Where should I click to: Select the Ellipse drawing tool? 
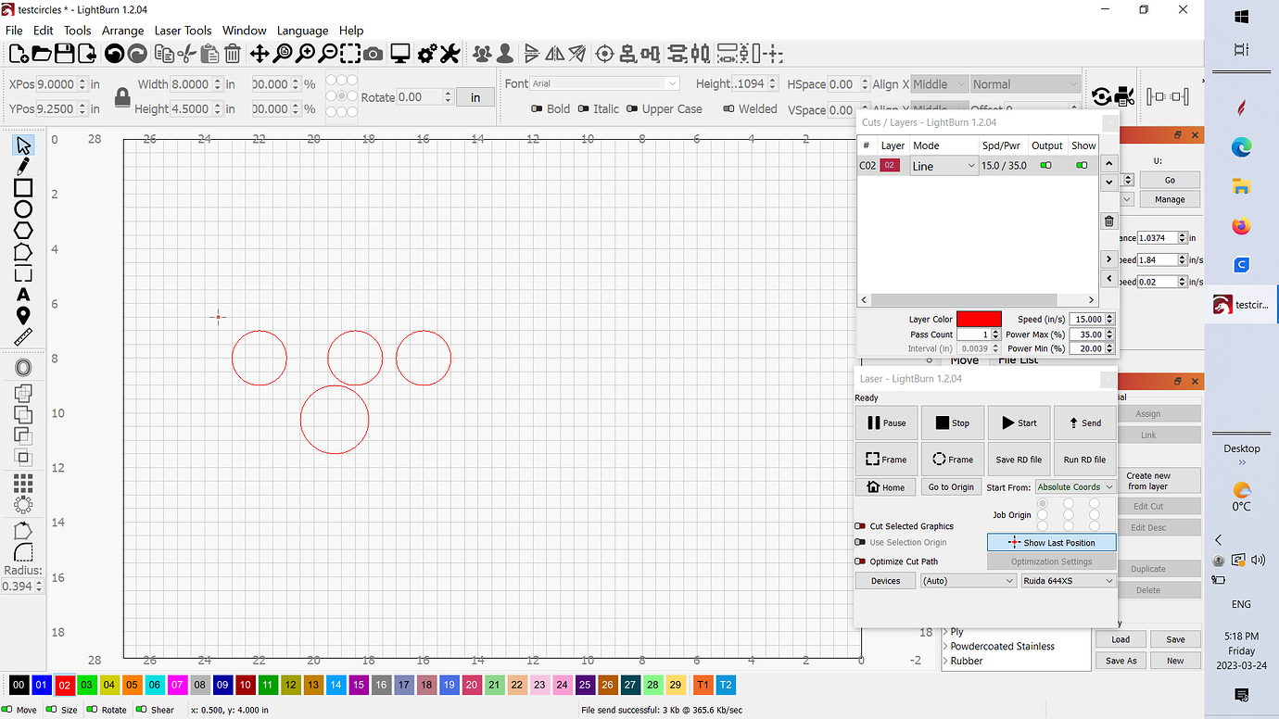point(22,209)
